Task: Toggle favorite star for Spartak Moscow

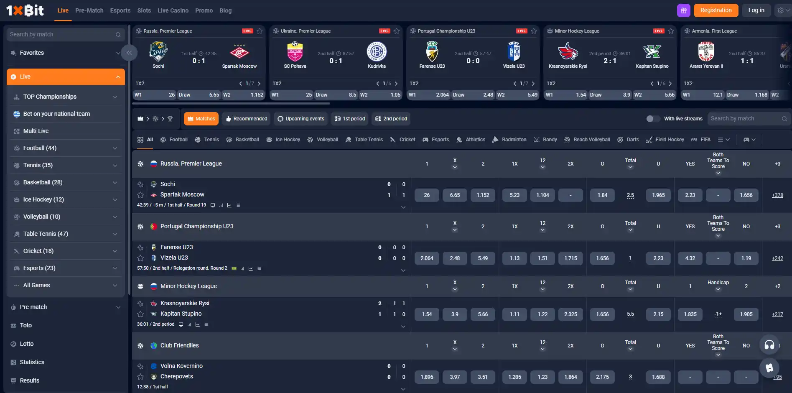Action: [x=140, y=195]
